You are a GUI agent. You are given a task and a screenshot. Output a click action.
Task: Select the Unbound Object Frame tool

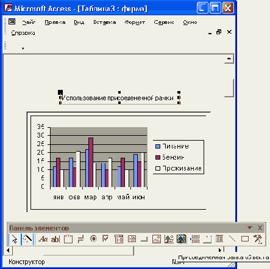tap(169, 239)
